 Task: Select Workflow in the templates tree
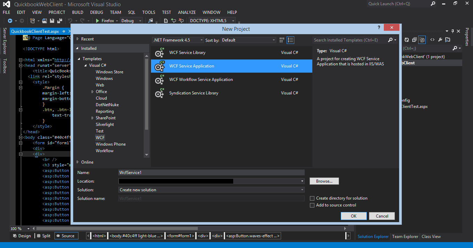click(104, 151)
